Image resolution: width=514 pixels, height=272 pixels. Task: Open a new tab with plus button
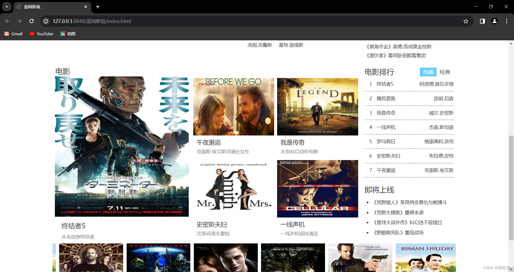coord(98,7)
